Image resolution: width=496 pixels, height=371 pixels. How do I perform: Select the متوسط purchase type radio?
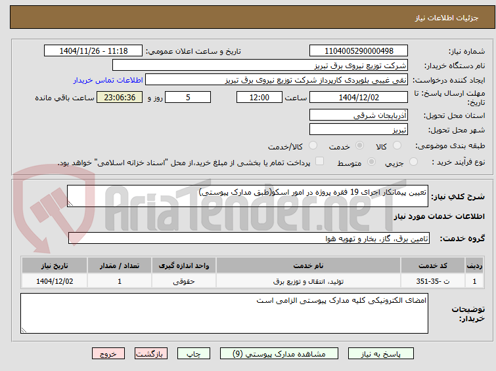371,162
